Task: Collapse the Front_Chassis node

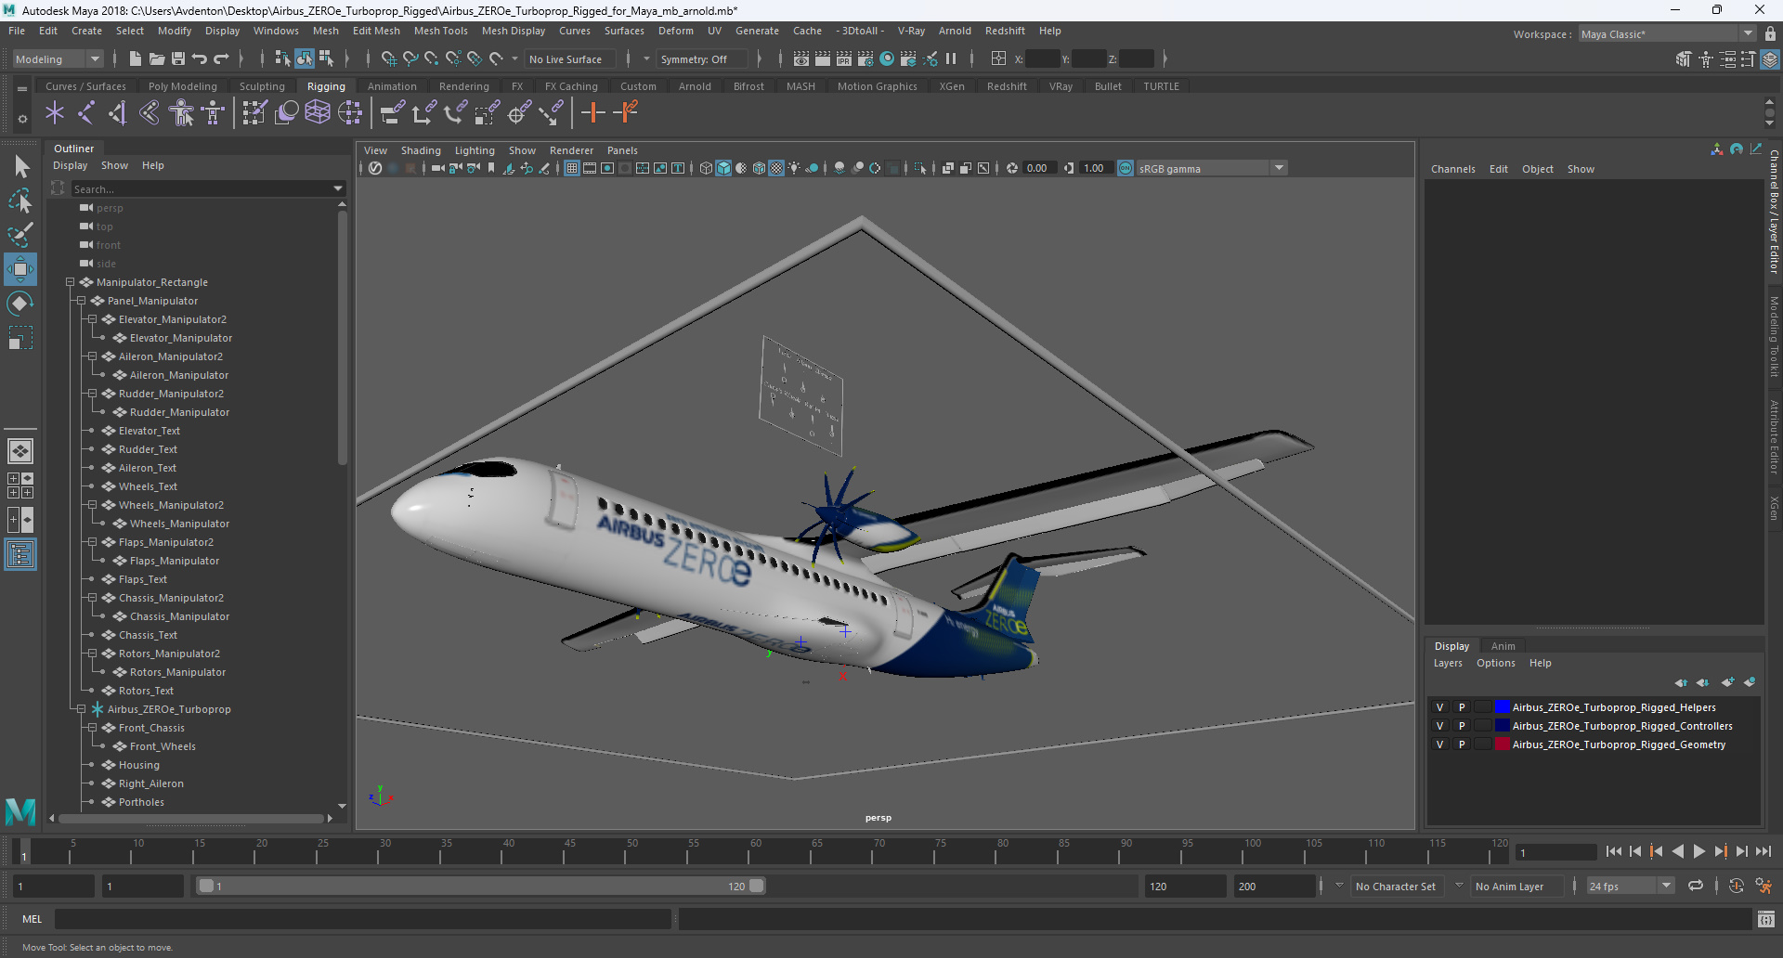Action: [92, 728]
